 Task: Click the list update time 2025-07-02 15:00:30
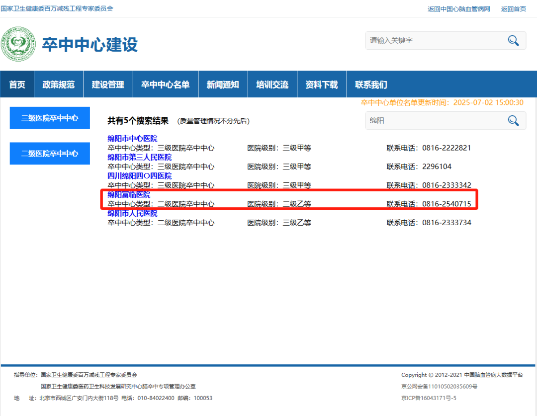click(x=488, y=102)
